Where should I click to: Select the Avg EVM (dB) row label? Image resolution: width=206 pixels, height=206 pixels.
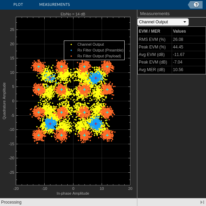(152, 55)
